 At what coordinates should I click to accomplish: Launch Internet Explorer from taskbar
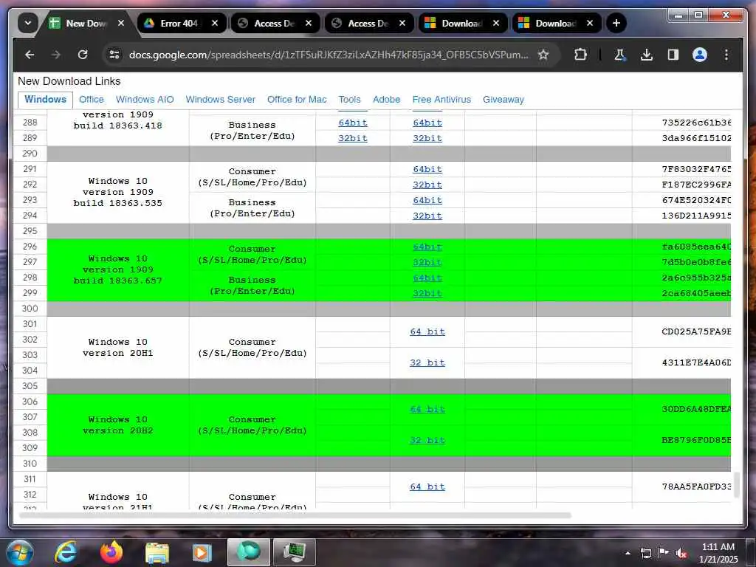pyautogui.click(x=66, y=552)
